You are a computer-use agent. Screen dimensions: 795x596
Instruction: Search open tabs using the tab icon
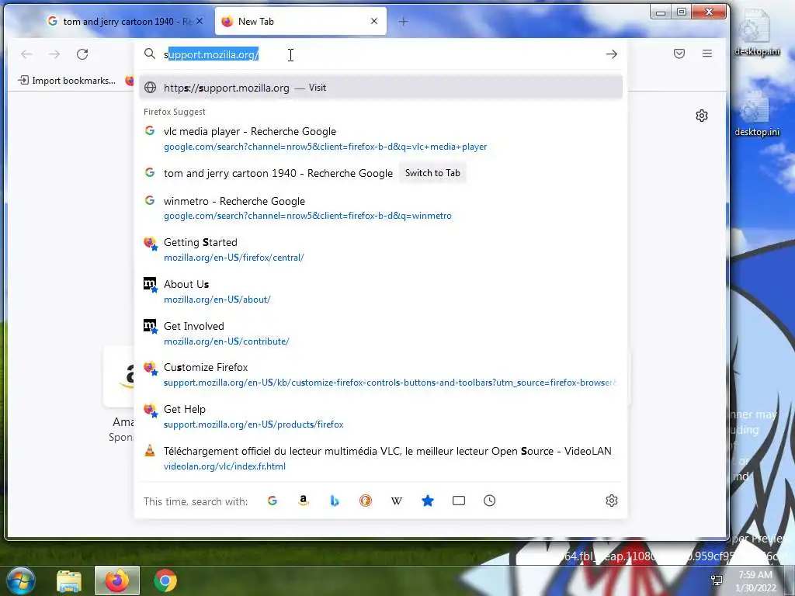click(458, 501)
